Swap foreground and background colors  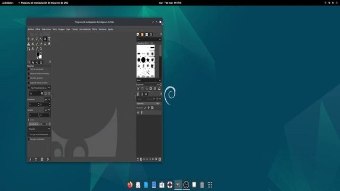point(41,53)
